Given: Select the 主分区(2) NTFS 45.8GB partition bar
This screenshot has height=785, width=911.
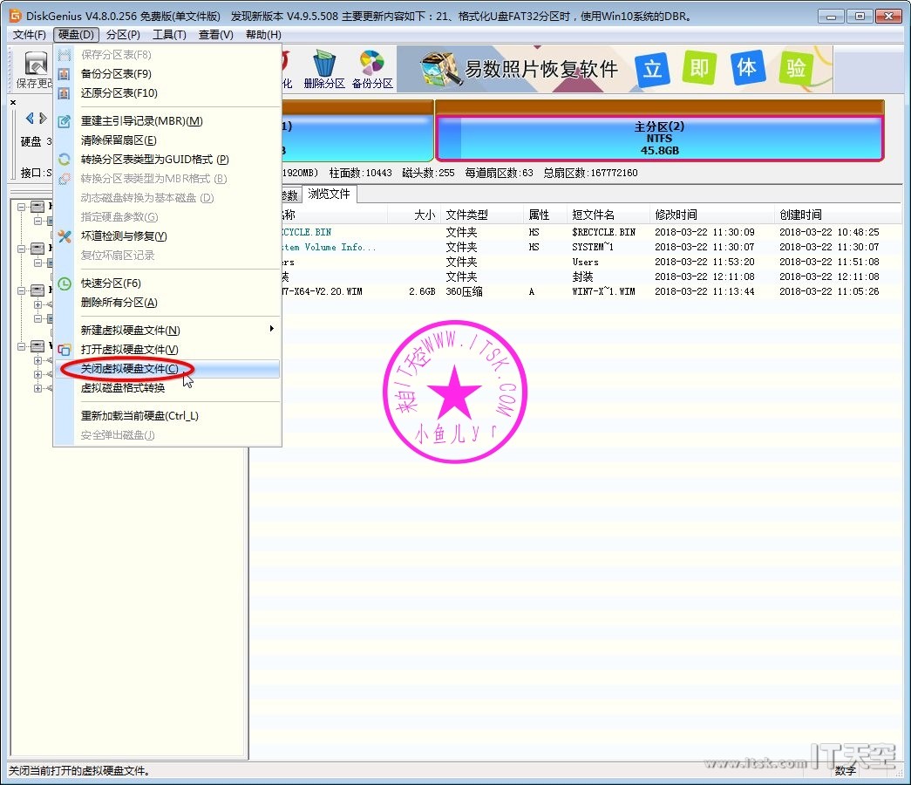Looking at the screenshot, I should pos(659,139).
